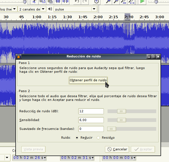Viewport: 169px width, 162px height.
Task: Click the 'Reducción de ruido (dB)' slider handle
Action: click(121, 111)
